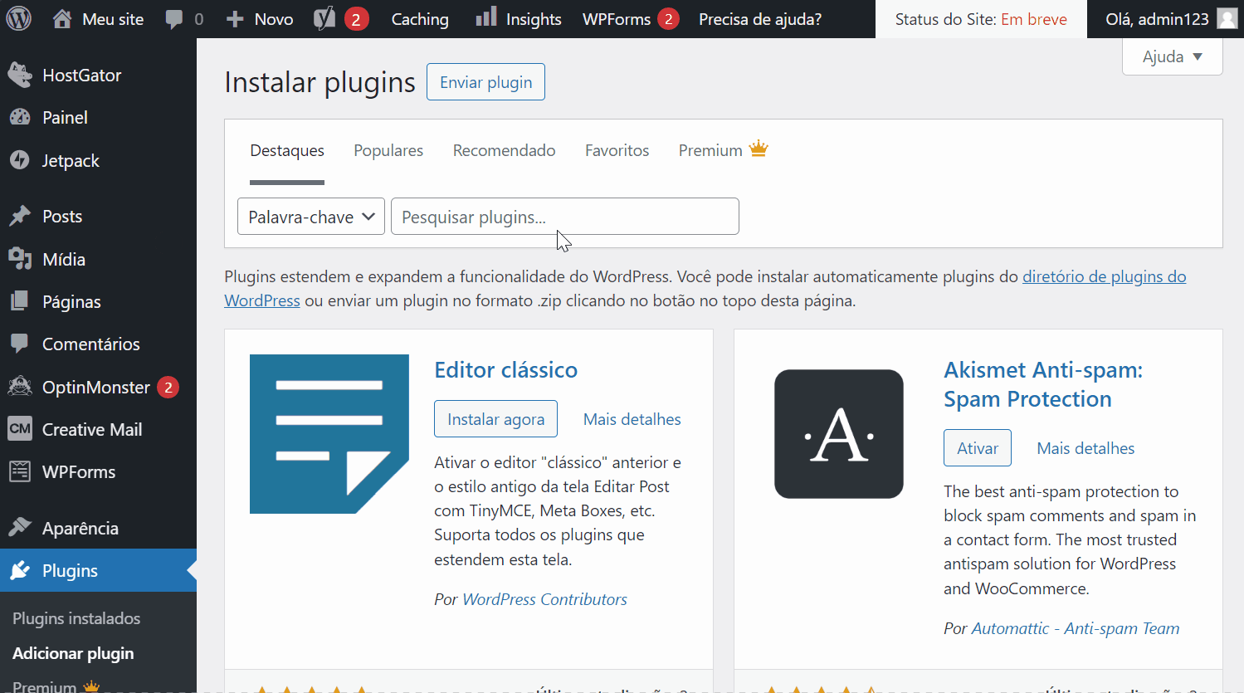Image resolution: width=1244 pixels, height=693 pixels.
Task: Click the Status do Site: Em breve indicator
Action: 981,19
